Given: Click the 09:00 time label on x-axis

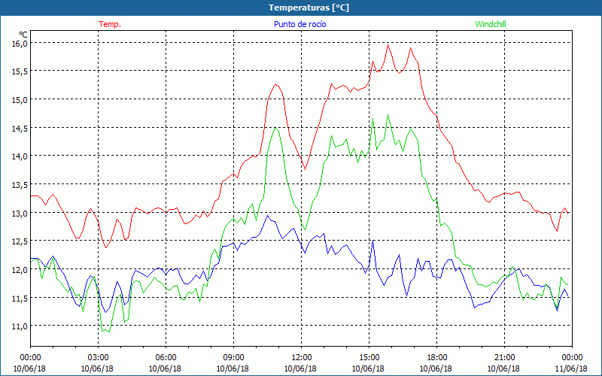Looking at the screenshot, I should click(233, 358).
